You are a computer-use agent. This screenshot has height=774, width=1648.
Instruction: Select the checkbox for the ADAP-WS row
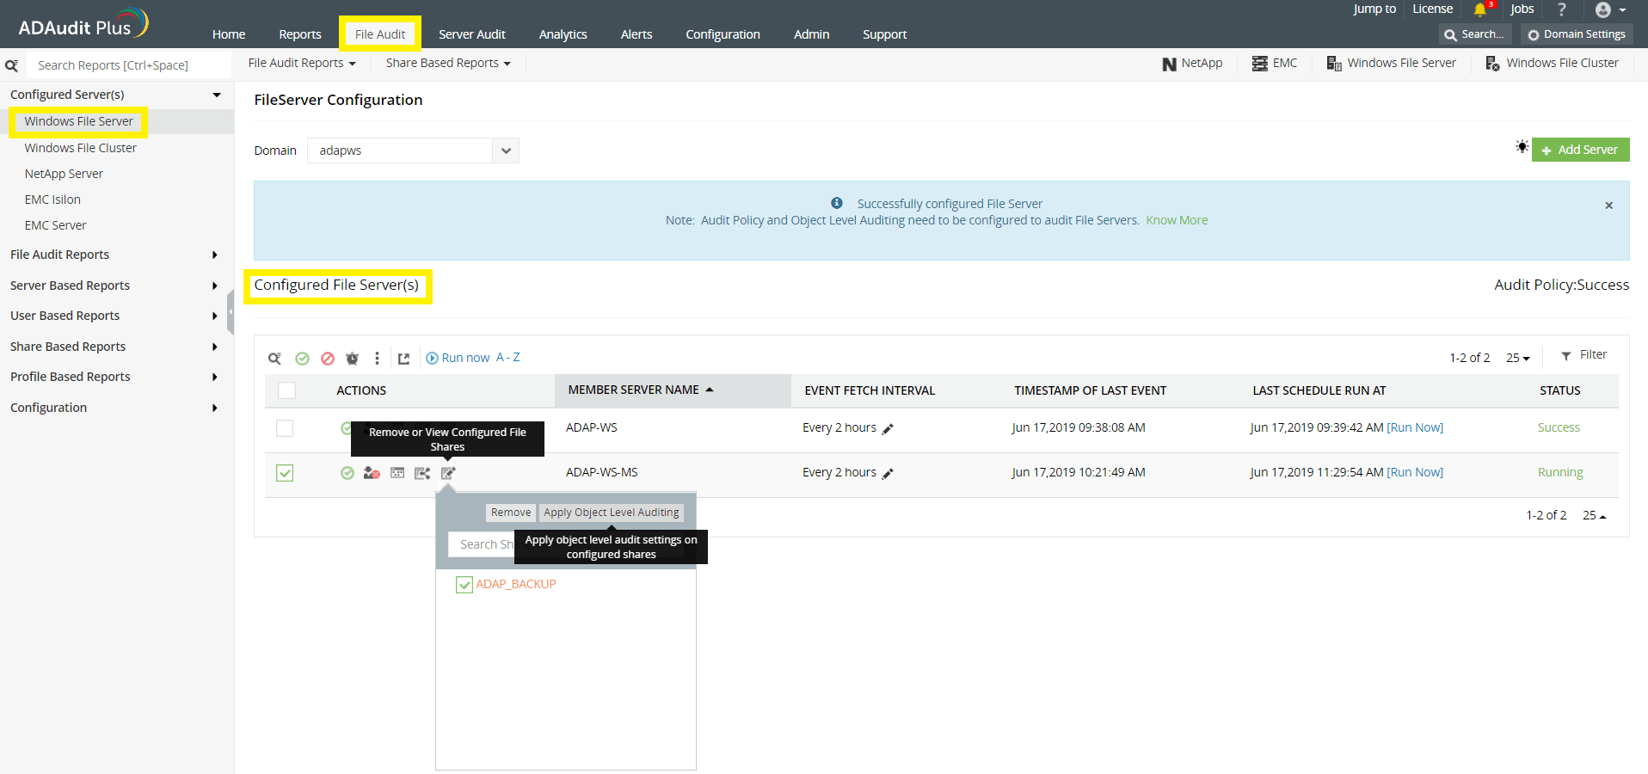tap(285, 427)
